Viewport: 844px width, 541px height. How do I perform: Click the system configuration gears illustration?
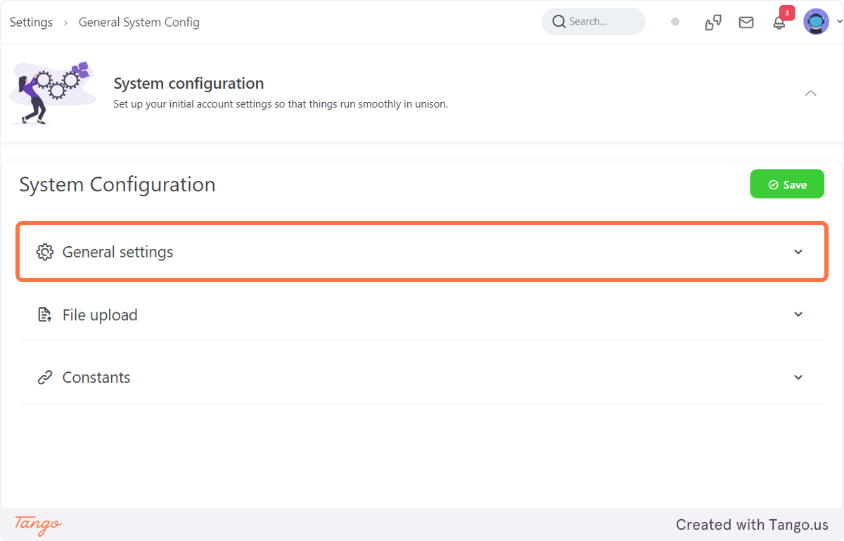[53, 92]
